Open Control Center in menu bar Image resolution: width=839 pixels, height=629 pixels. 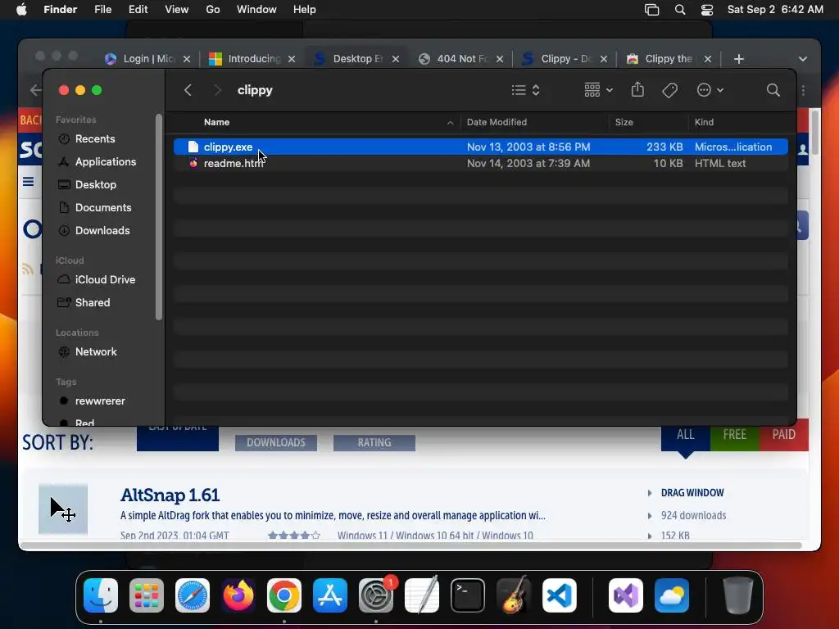click(707, 10)
